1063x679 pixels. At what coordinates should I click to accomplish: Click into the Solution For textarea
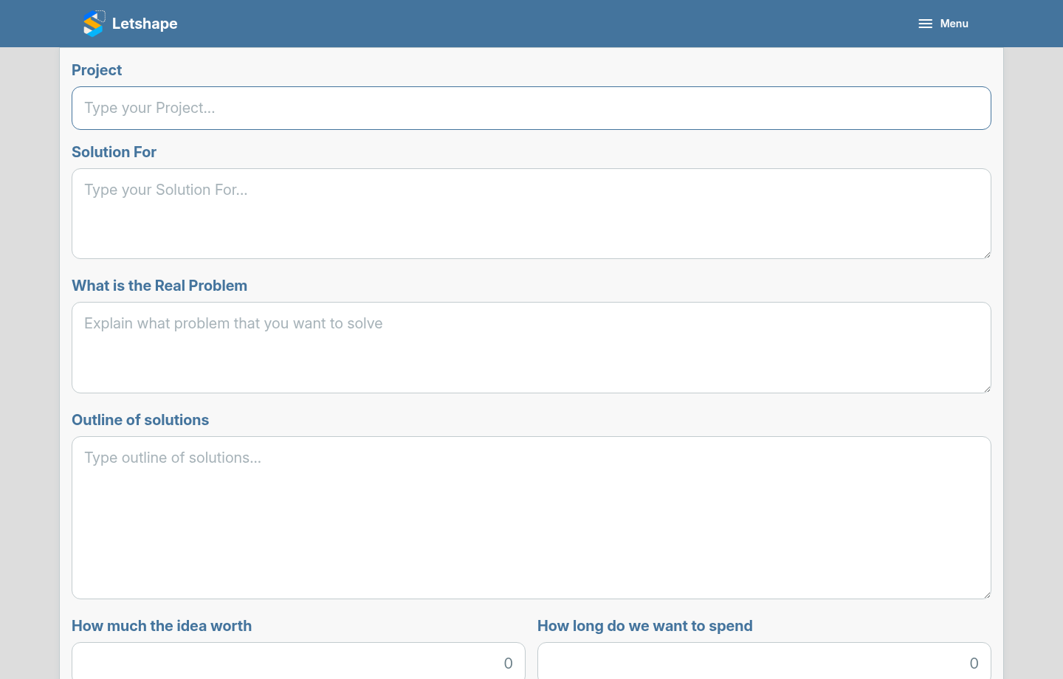click(531, 214)
